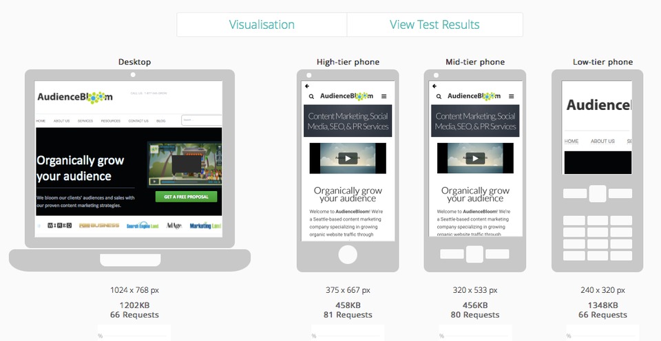
Task: Open the View Test Results tab
Action: click(434, 25)
